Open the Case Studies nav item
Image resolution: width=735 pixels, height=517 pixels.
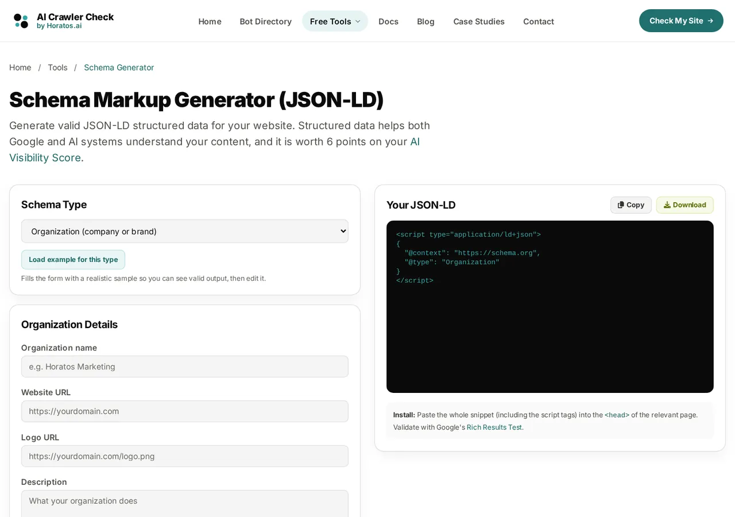click(479, 21)
